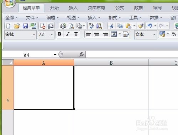
Task: Click cell B4
Action: tap(111, 87)
